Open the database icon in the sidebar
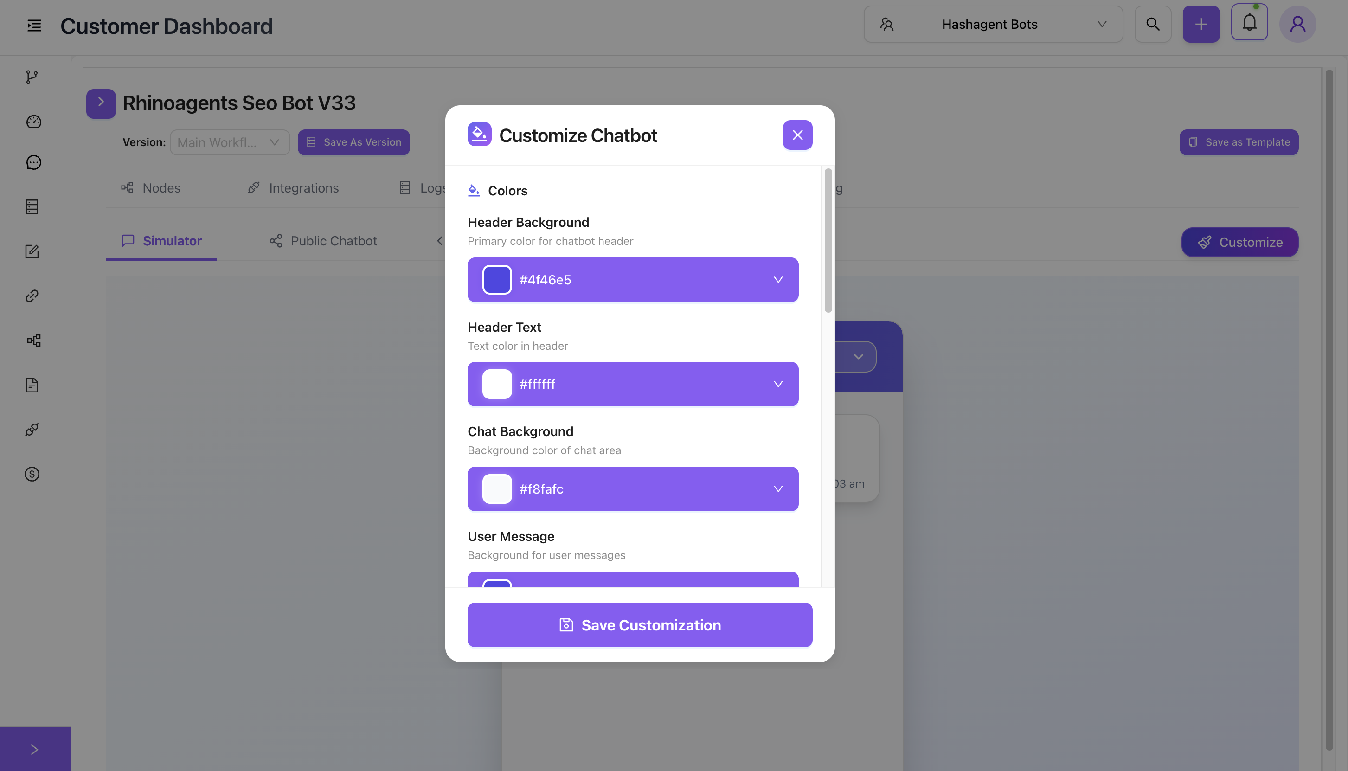Screen dimensions: 1348x771 (x=32, y=206)
